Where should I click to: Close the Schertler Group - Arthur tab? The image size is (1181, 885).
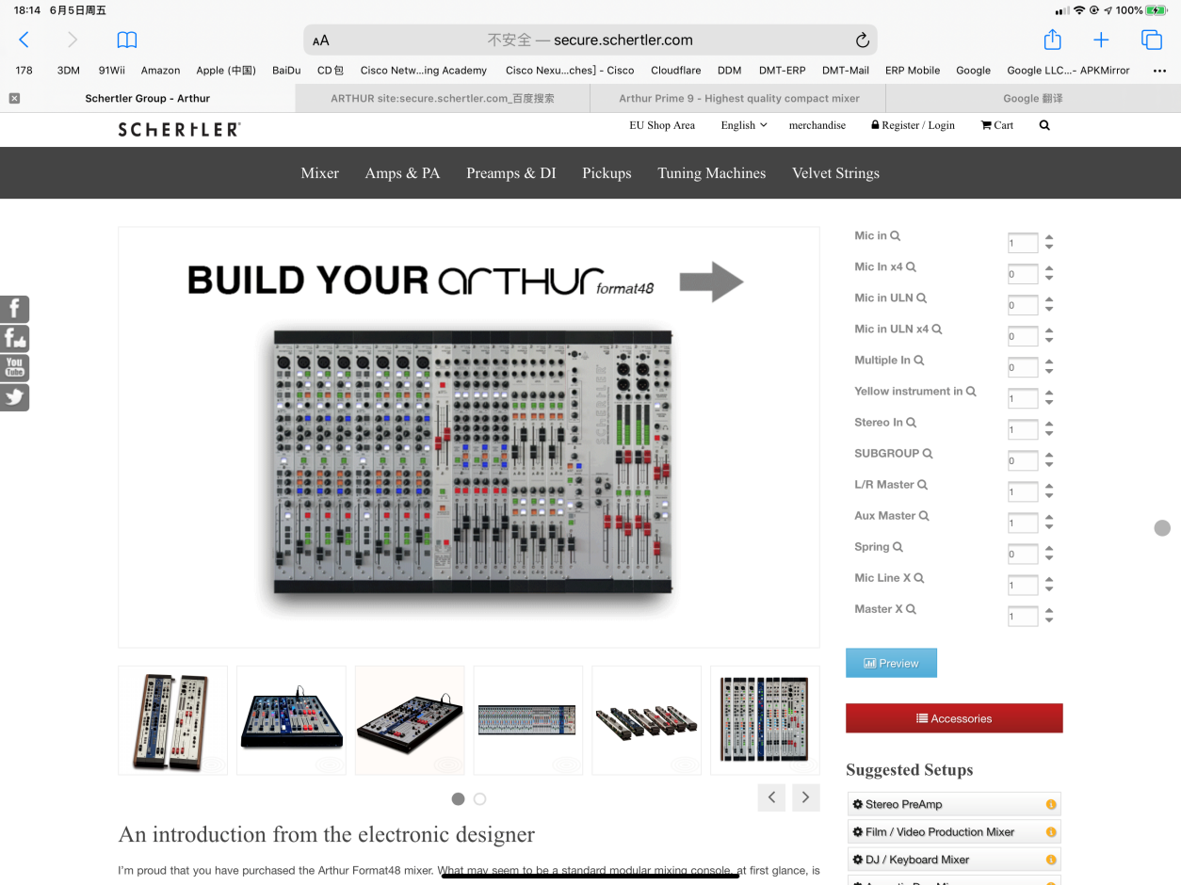pos(14,98)
